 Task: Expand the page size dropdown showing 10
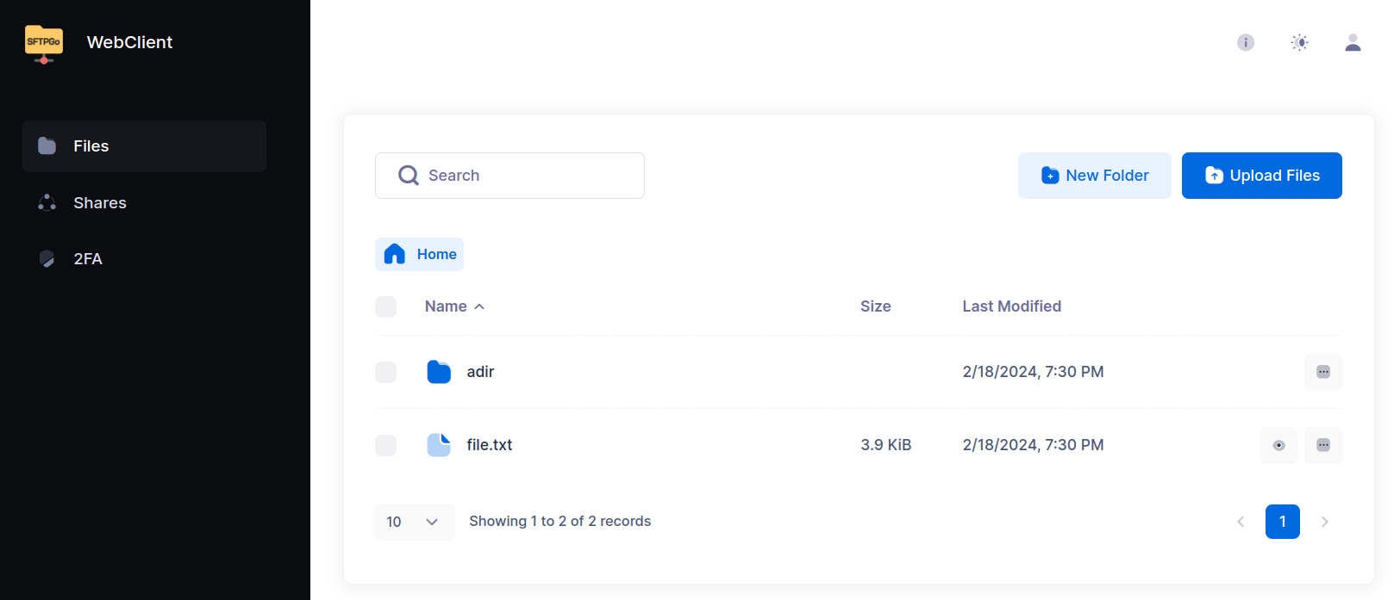point(415,522)
